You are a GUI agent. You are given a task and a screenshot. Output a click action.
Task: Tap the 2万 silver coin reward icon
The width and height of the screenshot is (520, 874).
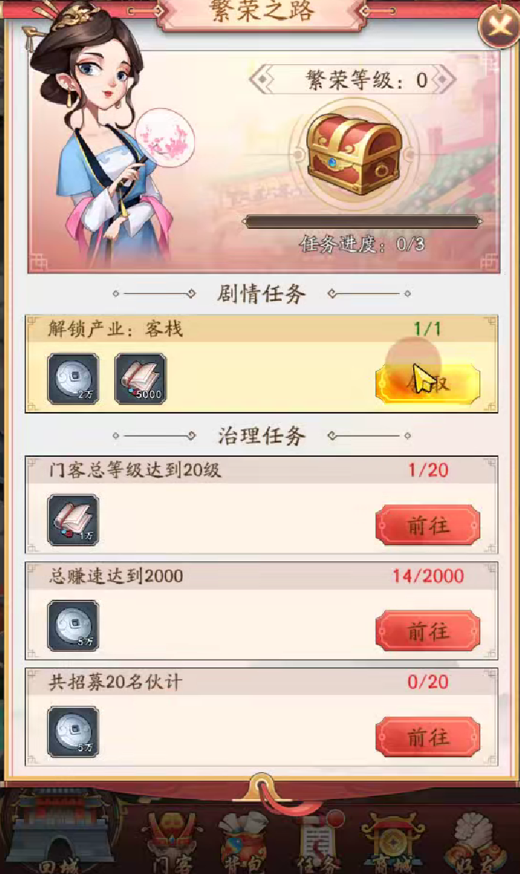point(73,378)
